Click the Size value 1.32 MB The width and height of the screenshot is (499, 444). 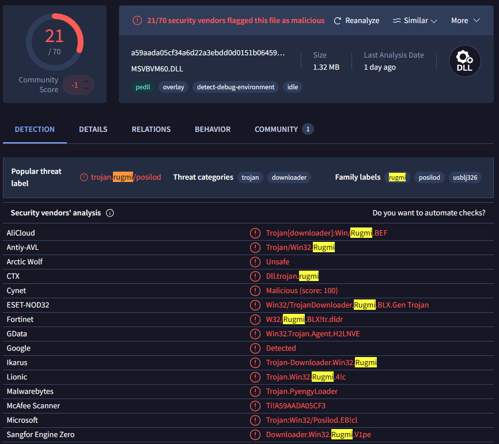click(326, 67)
